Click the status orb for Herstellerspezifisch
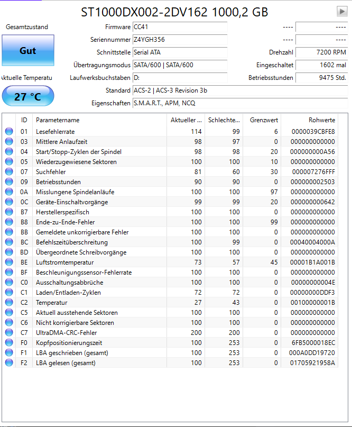 (9, 212)
